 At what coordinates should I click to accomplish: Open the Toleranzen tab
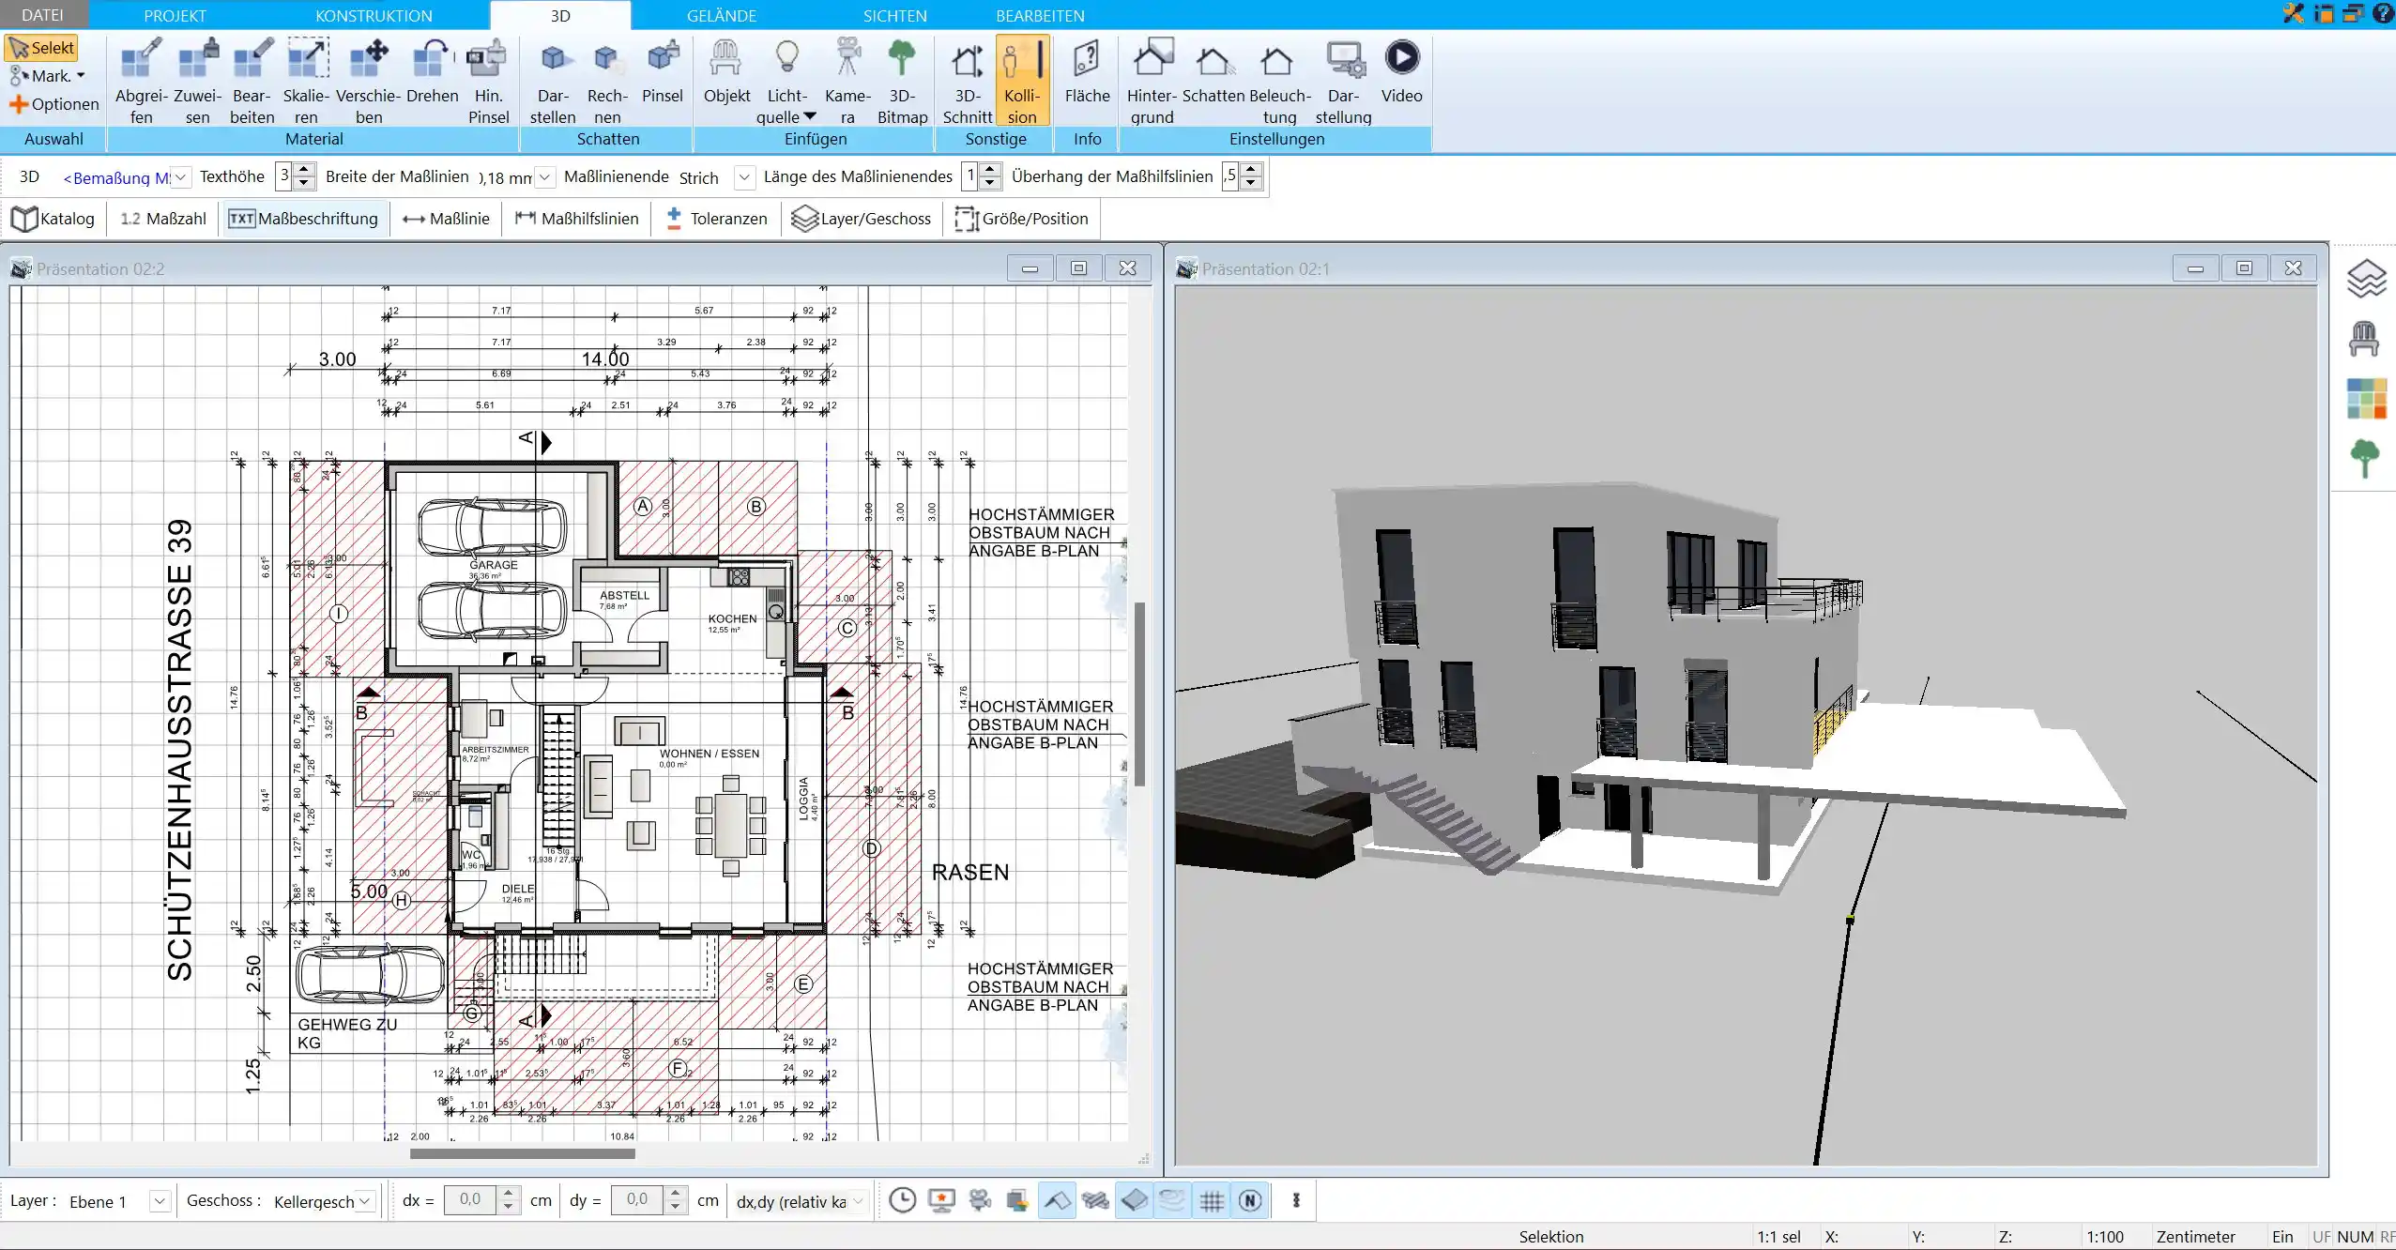(716, 219)
